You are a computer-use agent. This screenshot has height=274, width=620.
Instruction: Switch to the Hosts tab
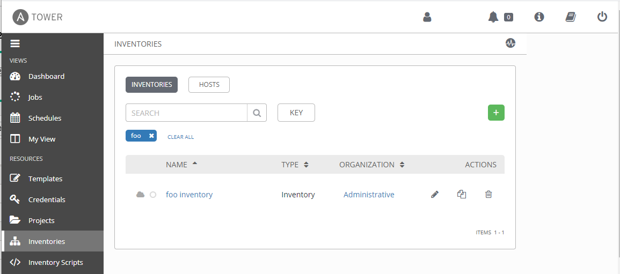pyautogui.click(x=209, y=85)
